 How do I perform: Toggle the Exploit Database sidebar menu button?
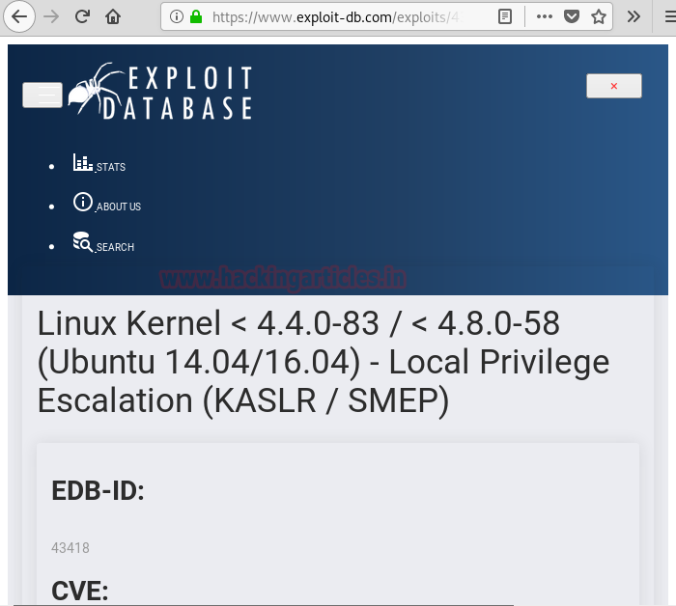(42, 95)
